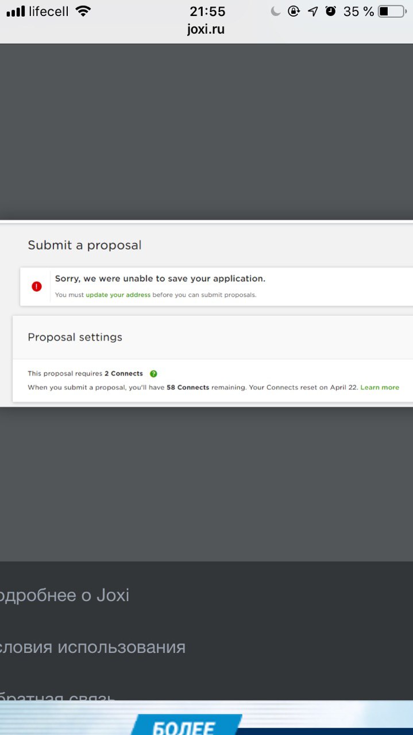The height and width of the screenshot is (735, 413).
Task: Open the 'Условия использования' footer link
Action: [x=92, y=647]
